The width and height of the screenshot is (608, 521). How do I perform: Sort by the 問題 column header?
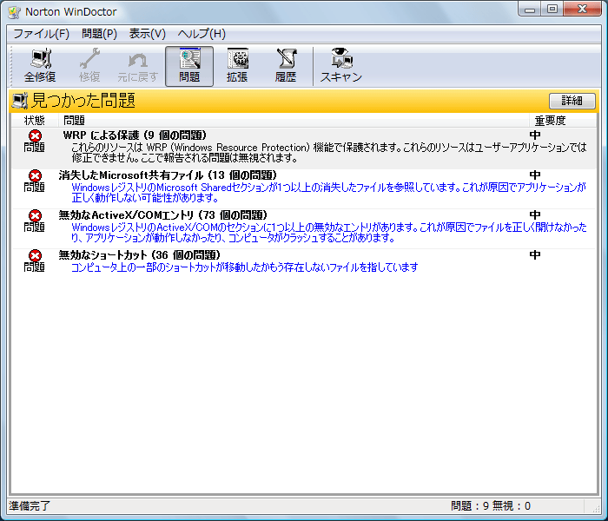(294, 121)
